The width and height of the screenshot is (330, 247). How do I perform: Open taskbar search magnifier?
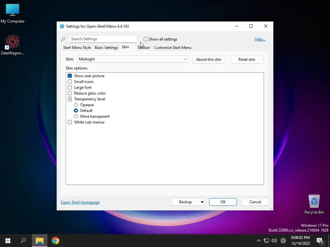tap(23, 241)
